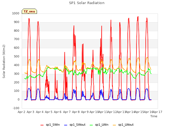This screenshot has width=174, height=130.
Task: Click the Apr 9 x-axis label
Action: (x=85, y=112)
